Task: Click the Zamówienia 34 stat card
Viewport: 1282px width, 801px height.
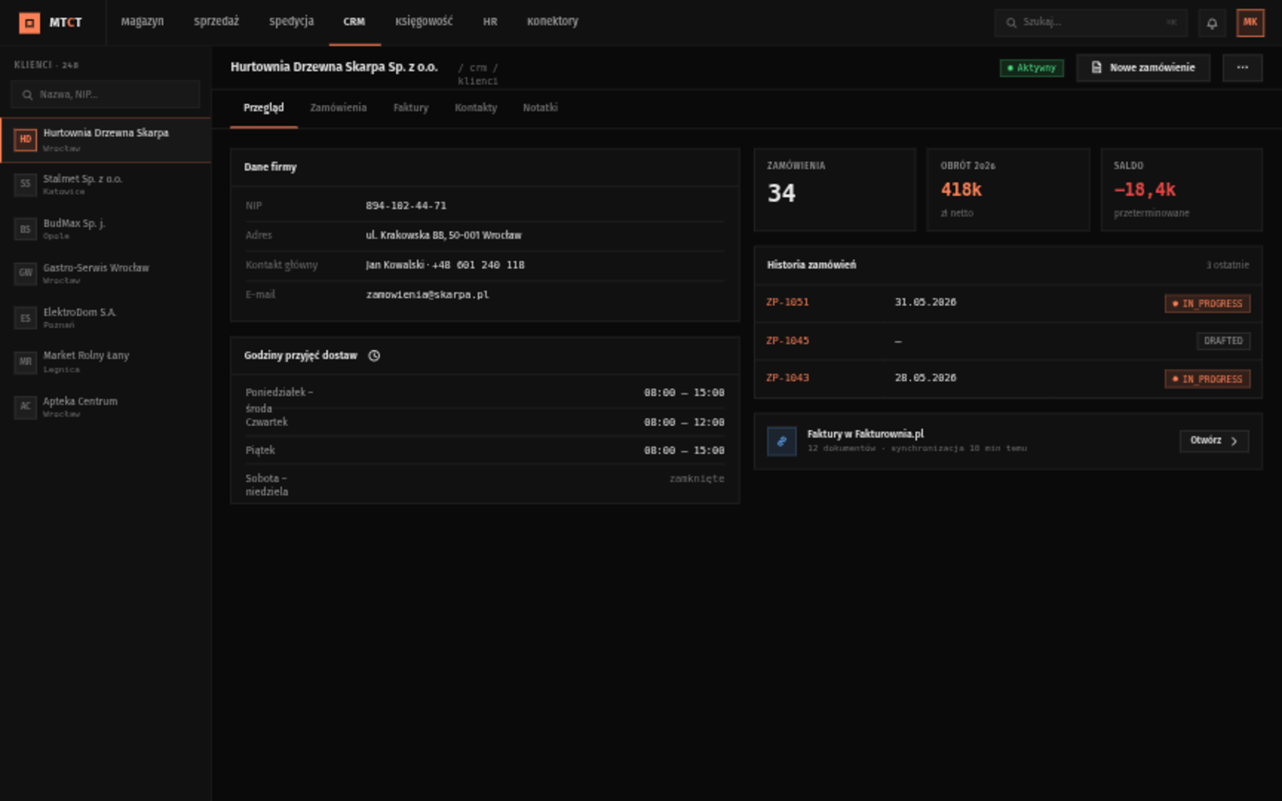Action: (835, 190)
